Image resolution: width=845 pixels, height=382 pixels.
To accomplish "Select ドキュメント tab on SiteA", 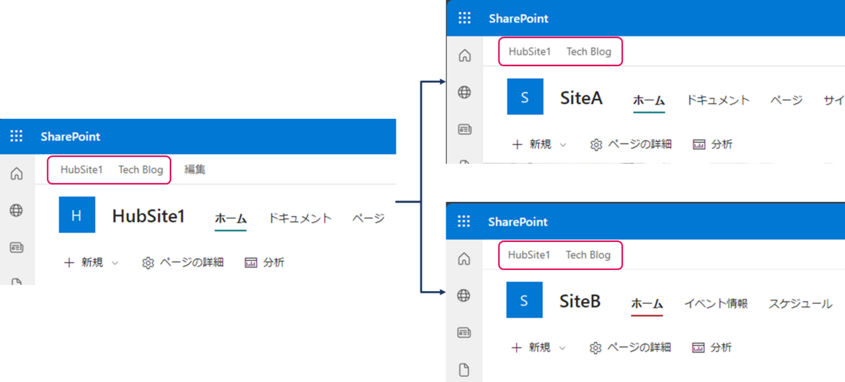I will click(x=718, y=100).
